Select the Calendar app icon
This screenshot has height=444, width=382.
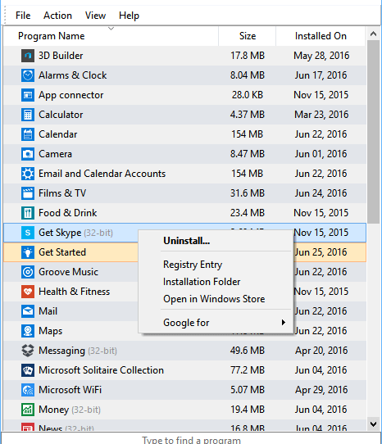(28, 134)
